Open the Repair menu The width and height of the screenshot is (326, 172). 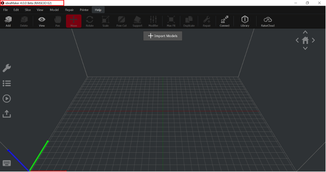click(69, 10)
